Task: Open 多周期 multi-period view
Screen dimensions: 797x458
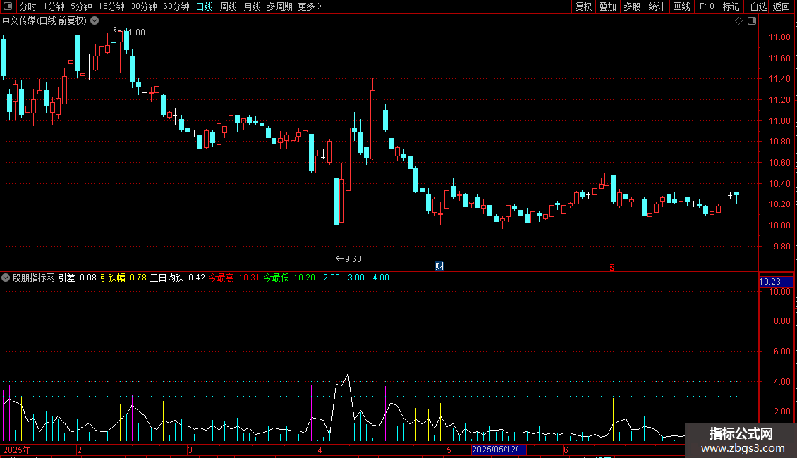Action: click(x=279, y=6)
